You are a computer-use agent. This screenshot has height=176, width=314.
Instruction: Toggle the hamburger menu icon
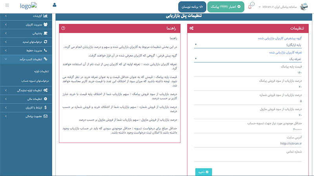(x=7, y=5)
